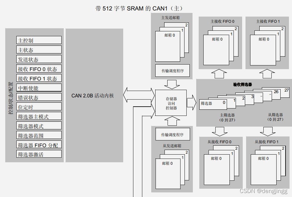
Task: Select filter card number 1
Action: tap(234, 100)
